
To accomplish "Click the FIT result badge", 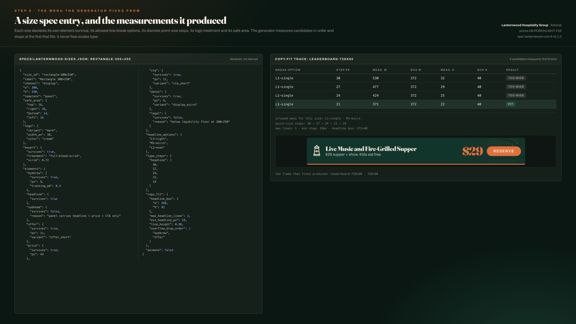I will click(510, 104).
